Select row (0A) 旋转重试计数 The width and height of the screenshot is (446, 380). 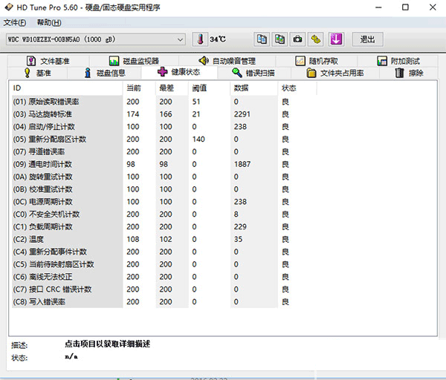(164, 177)
